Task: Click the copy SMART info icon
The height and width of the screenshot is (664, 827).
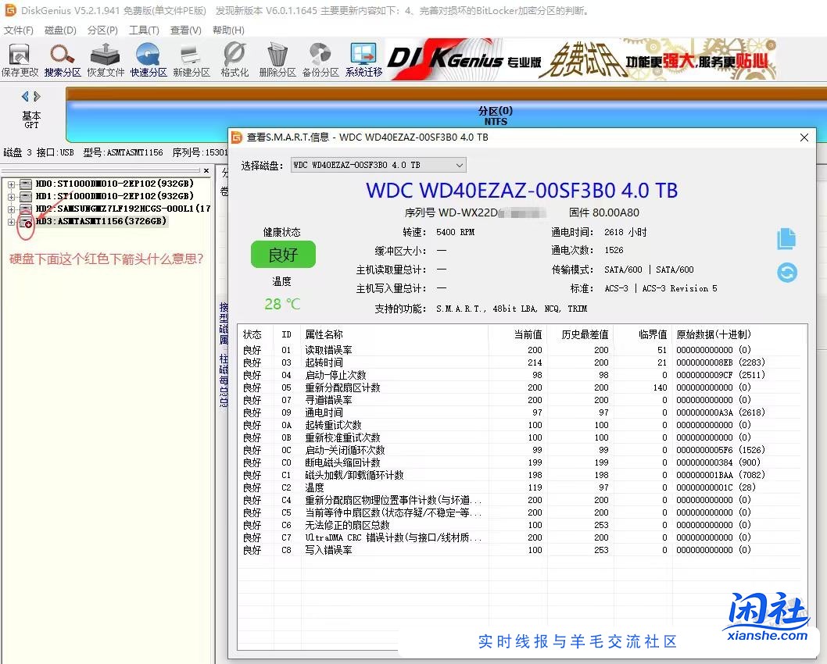Action: tap(786, 240)
